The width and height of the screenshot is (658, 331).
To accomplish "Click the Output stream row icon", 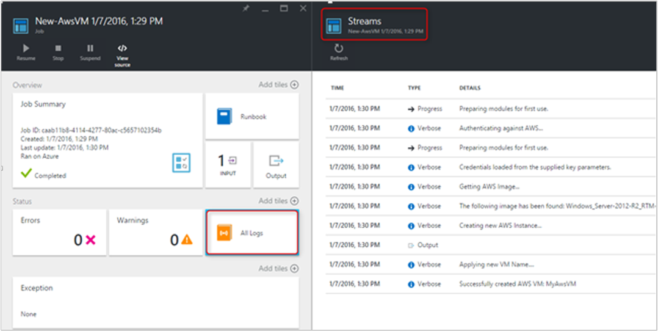I will 411,246.
